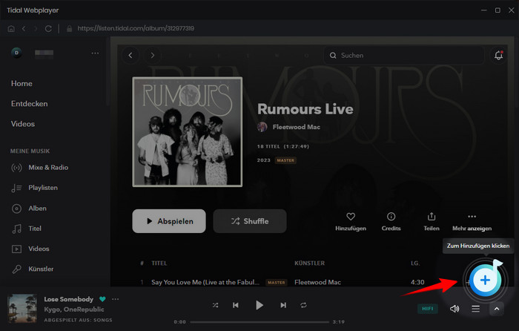Viewport: 519px width, 331px height.
Task: Click the in-page forward chevron button
Action: click(x=152, y=56)
